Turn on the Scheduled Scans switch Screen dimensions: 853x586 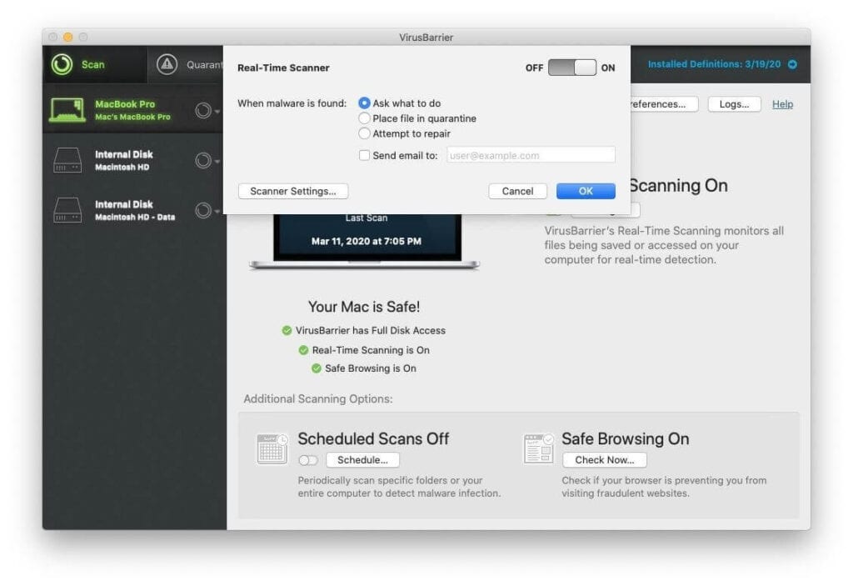pyautogui.click(x=308, y=461)
